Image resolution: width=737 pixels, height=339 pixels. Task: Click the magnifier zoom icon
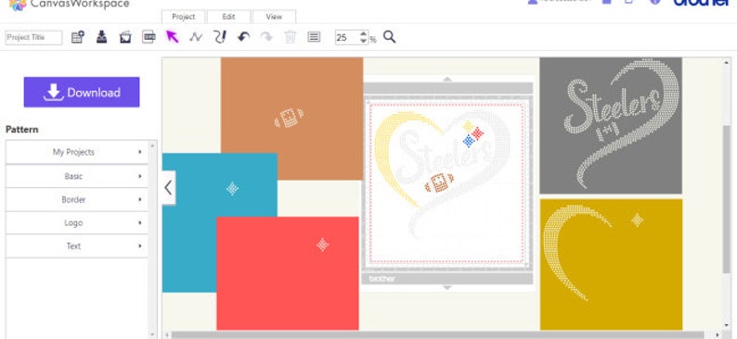pyautogui.click(x=389, y=37)
